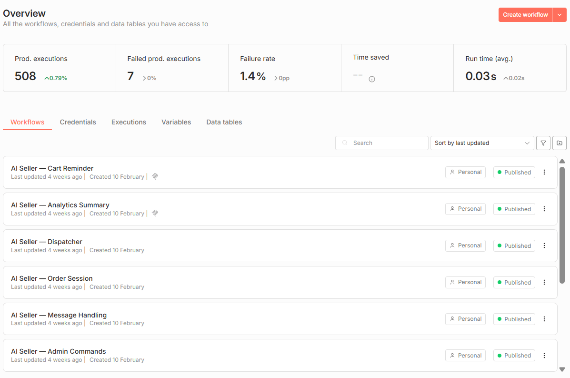Viewport: 570px width, 378px height.
Task: Click into the Search workflows field
Action: pyautogui.click(x=382, y=143)
